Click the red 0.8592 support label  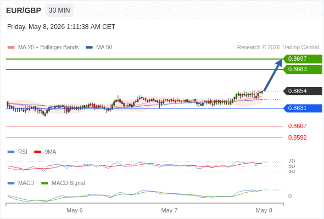(297, 137)
